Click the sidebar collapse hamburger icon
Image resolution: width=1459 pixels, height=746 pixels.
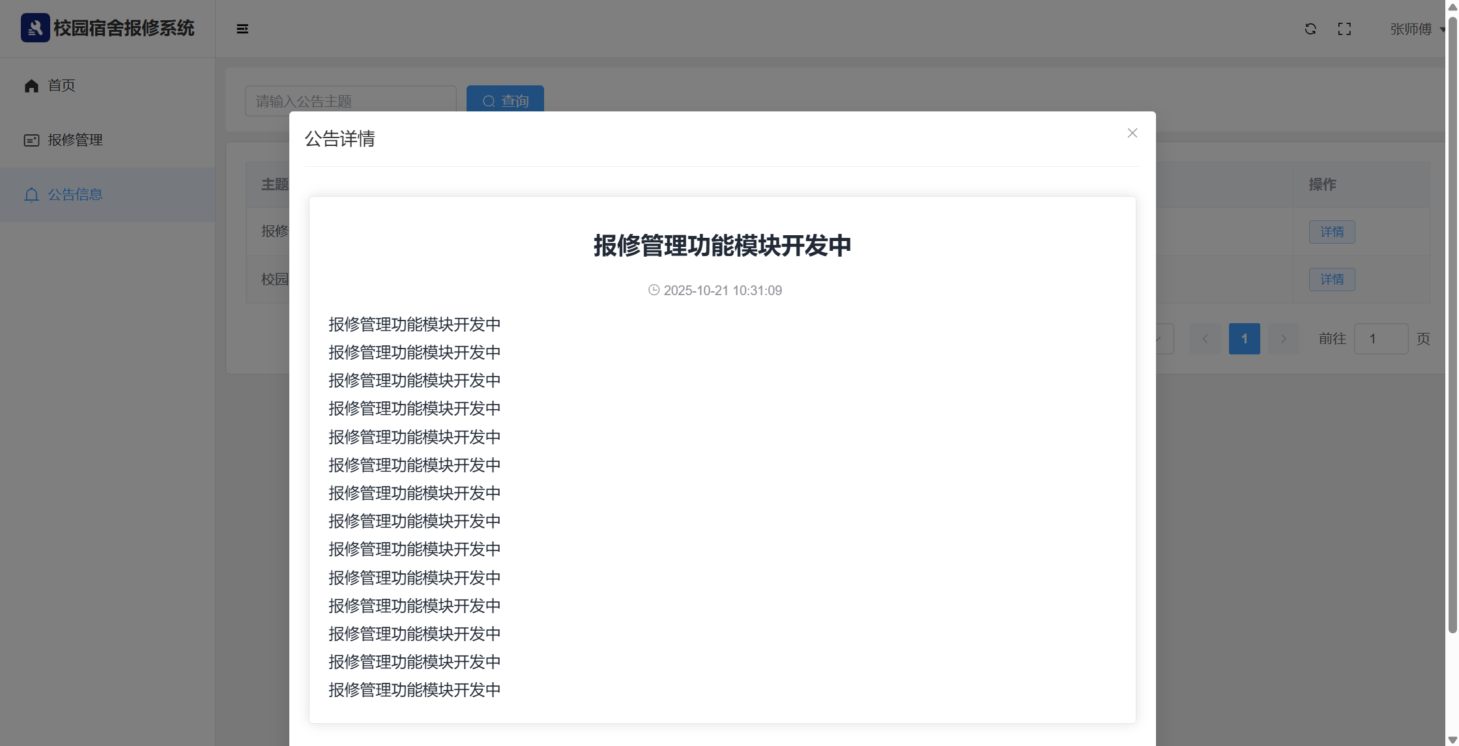(x=242, y=29)
